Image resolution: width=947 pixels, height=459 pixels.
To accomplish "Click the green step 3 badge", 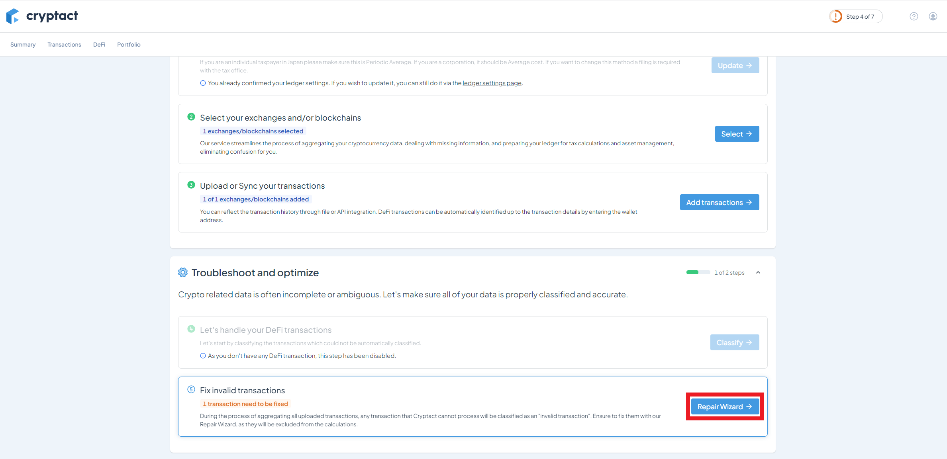I will pyautogui.click(x=191, y=185).
